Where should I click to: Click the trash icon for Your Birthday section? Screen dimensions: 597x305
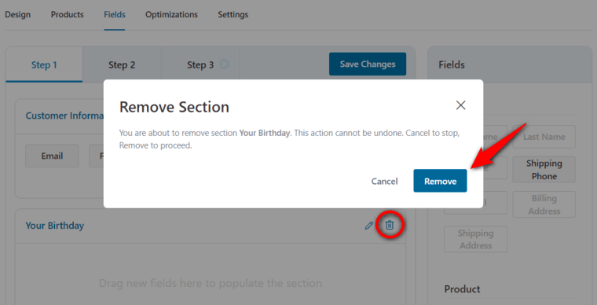pyautogui.click(x=389, y=225)
